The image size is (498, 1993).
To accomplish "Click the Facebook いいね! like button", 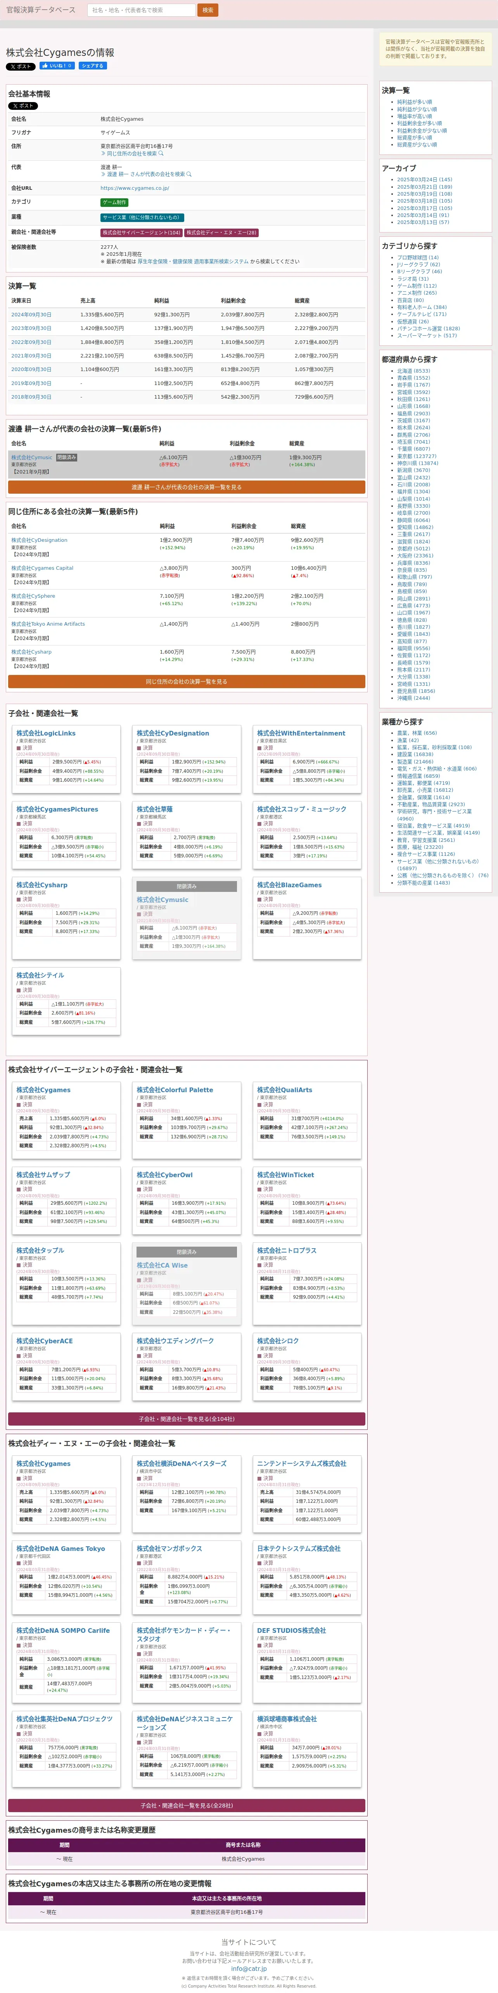I will click(57, 66).
